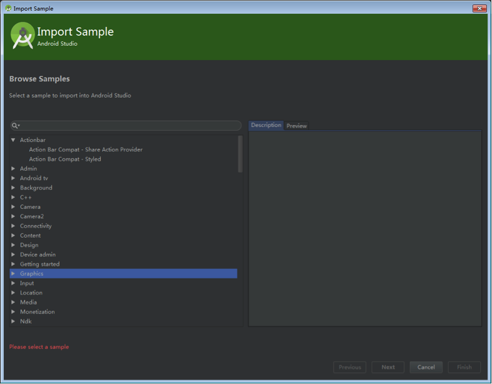
Task: Expand the Media category arrow
Action: pyautogui.click(x=13, y=302)
